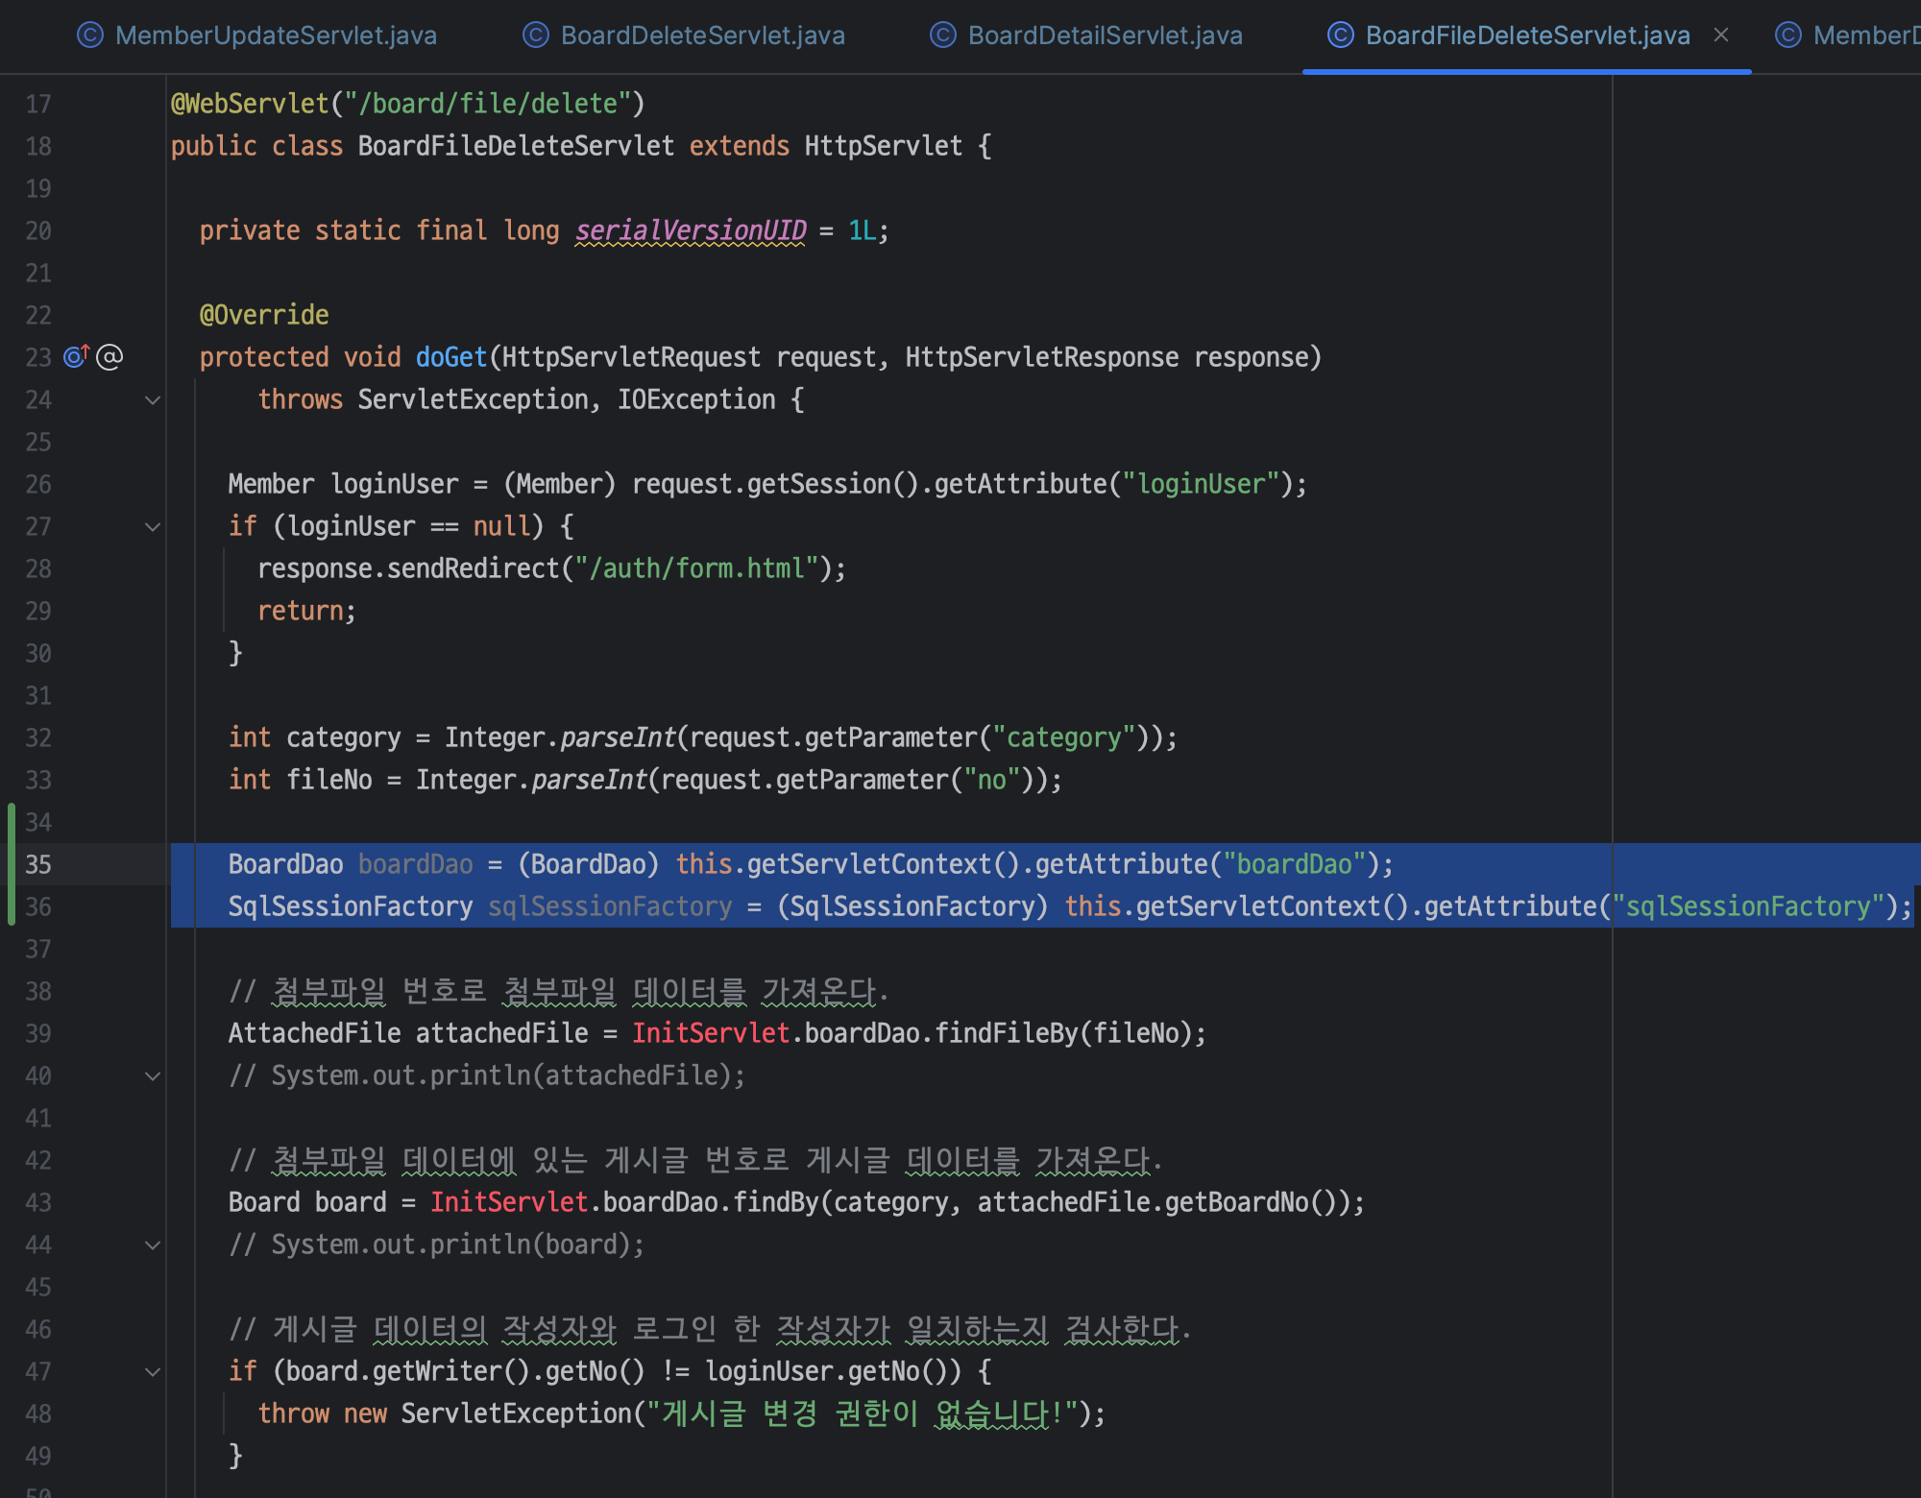Click class icon of BoardFileDeleteServlet.java tab
The height and width of the screenshot is (1498, 1921).
pos(1340,36)
